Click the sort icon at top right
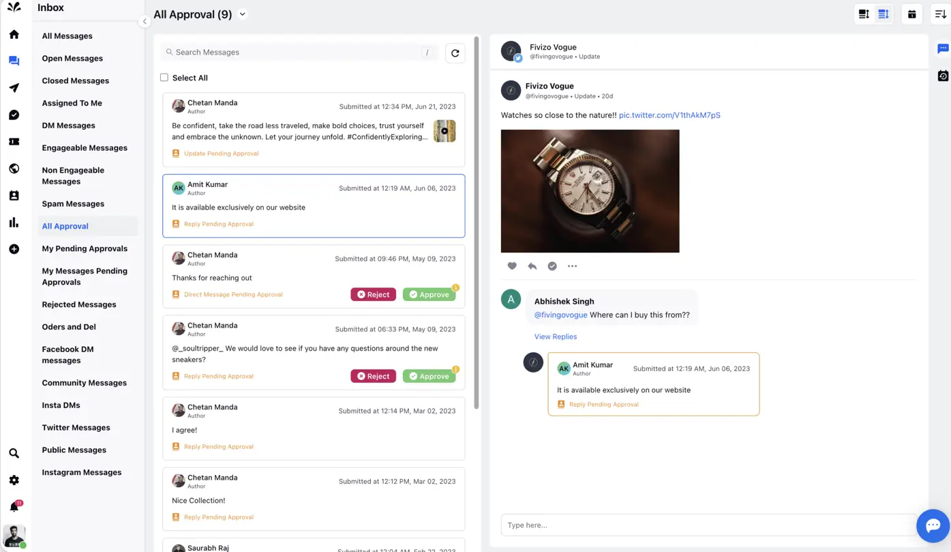This screenshot has height=552, width=951. tap(940, 14)
